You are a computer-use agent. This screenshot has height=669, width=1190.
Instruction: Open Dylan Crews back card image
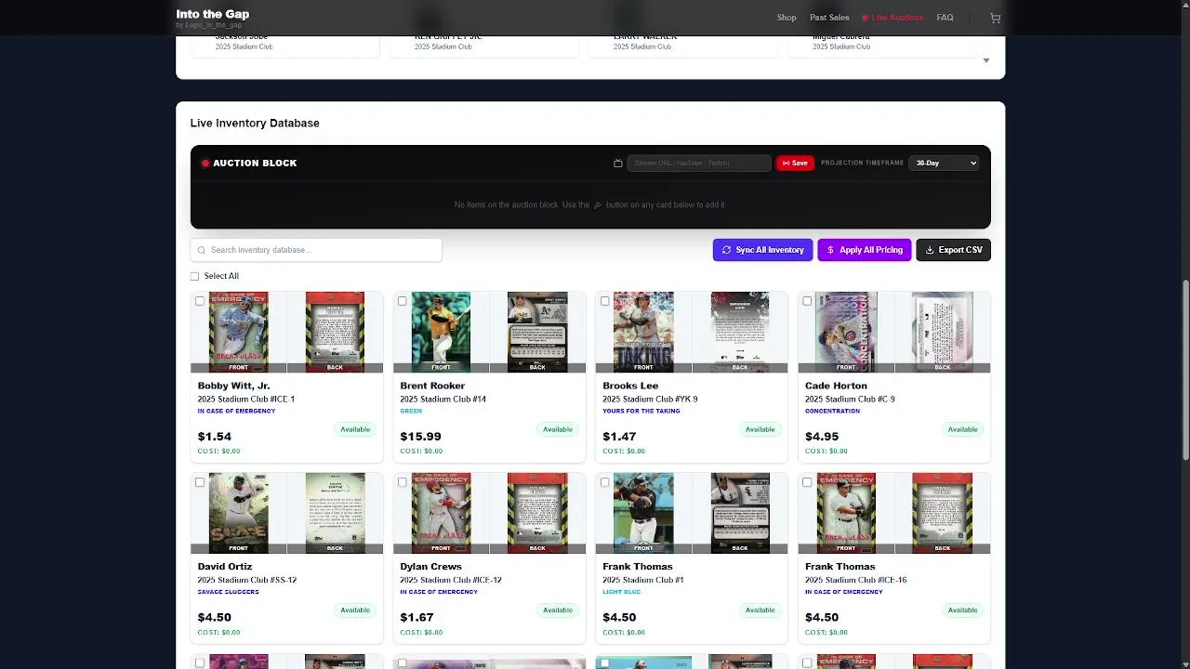(x=537, y=513)
